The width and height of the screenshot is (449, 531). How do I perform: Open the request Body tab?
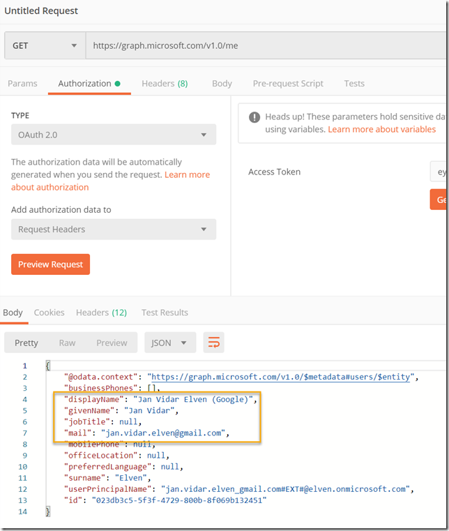coord(222,84)
